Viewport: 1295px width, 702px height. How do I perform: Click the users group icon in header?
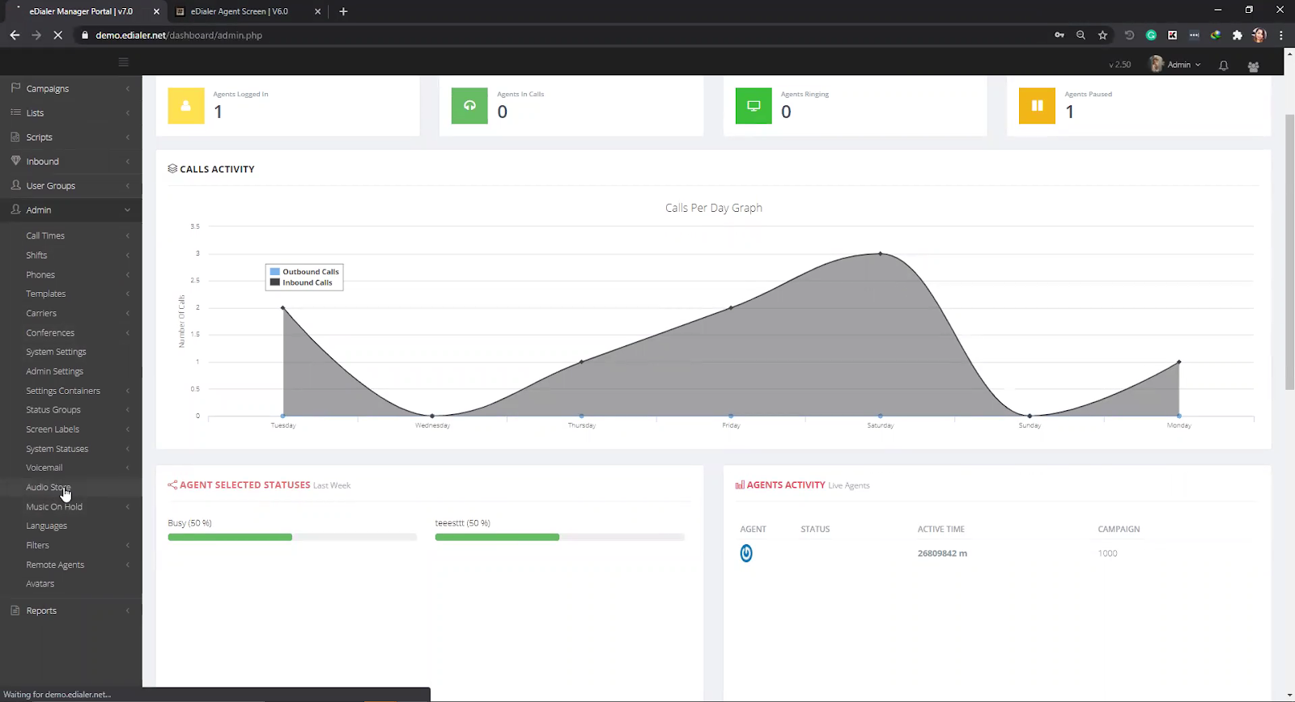click(1254, 66)
